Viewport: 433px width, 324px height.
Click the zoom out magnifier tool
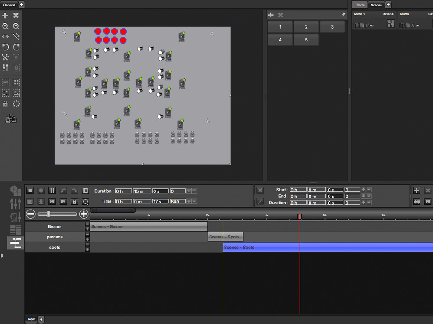click(x=16, y=26)
